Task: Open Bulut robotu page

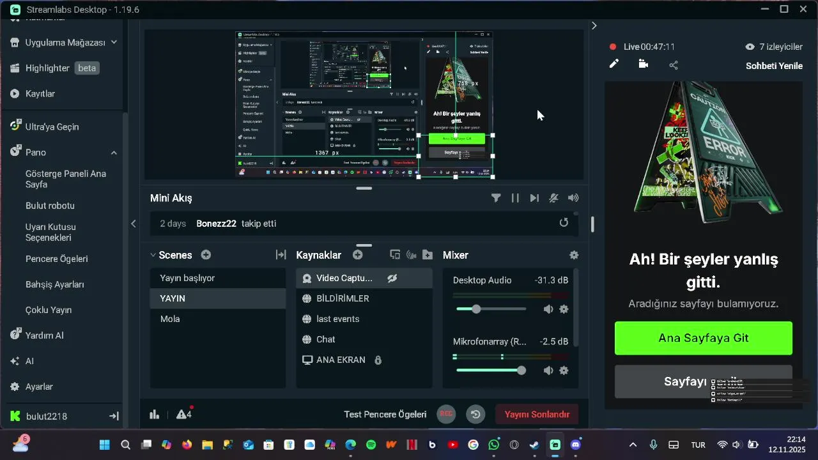Action: click(x=50, y=206)
